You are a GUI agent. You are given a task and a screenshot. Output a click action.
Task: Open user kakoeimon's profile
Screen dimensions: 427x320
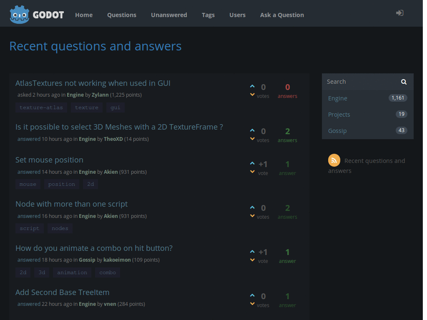tap(117, 260)
